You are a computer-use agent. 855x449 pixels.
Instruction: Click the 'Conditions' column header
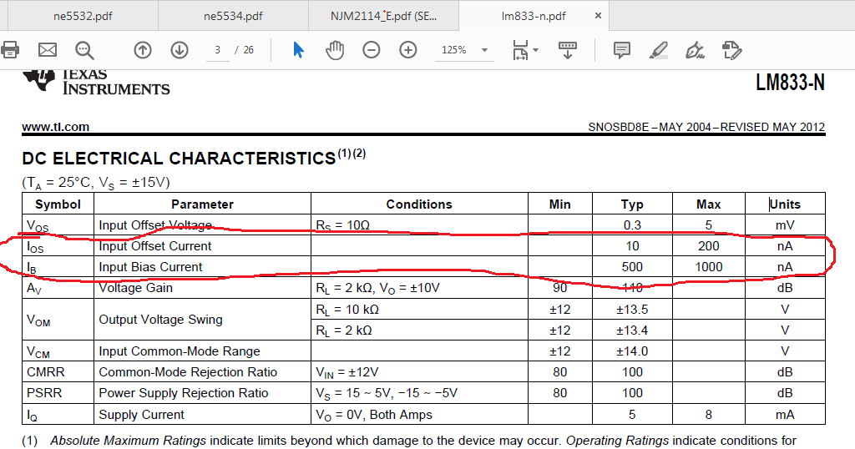click(x=419, y=204)
